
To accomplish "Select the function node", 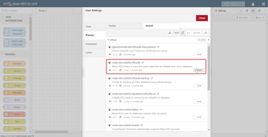I will [14, 64].
